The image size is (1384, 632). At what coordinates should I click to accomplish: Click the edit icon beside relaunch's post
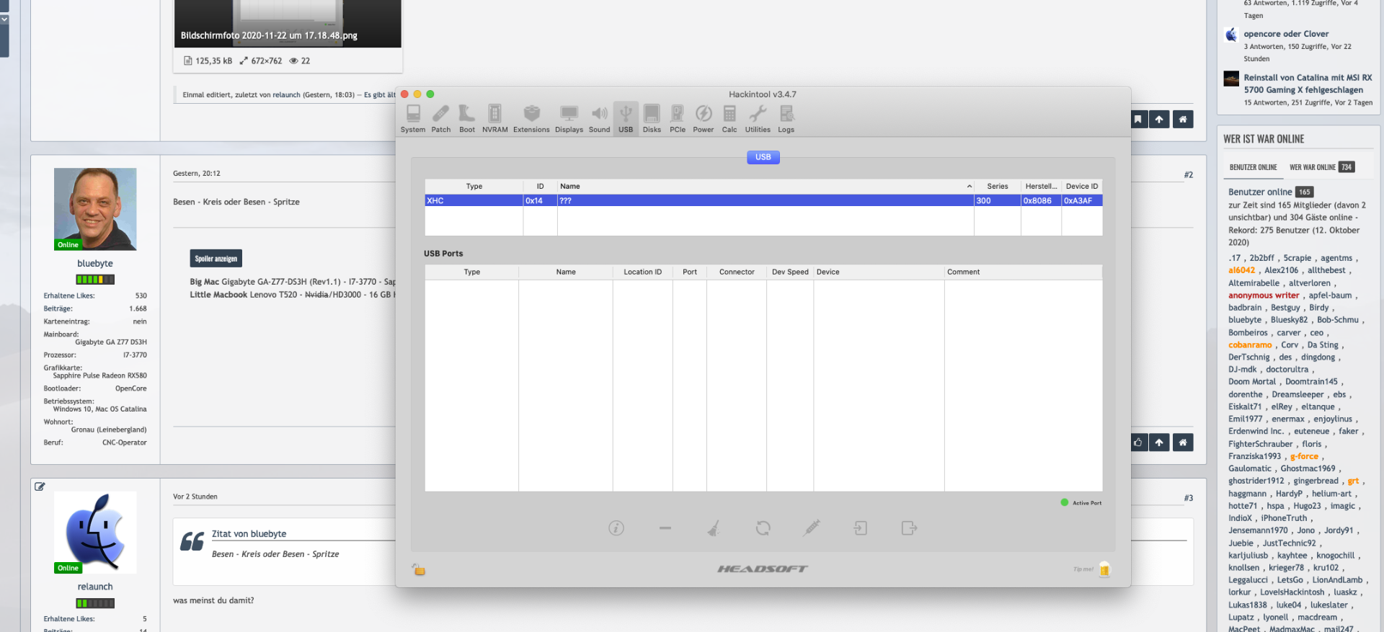click(x=40, y=486)
